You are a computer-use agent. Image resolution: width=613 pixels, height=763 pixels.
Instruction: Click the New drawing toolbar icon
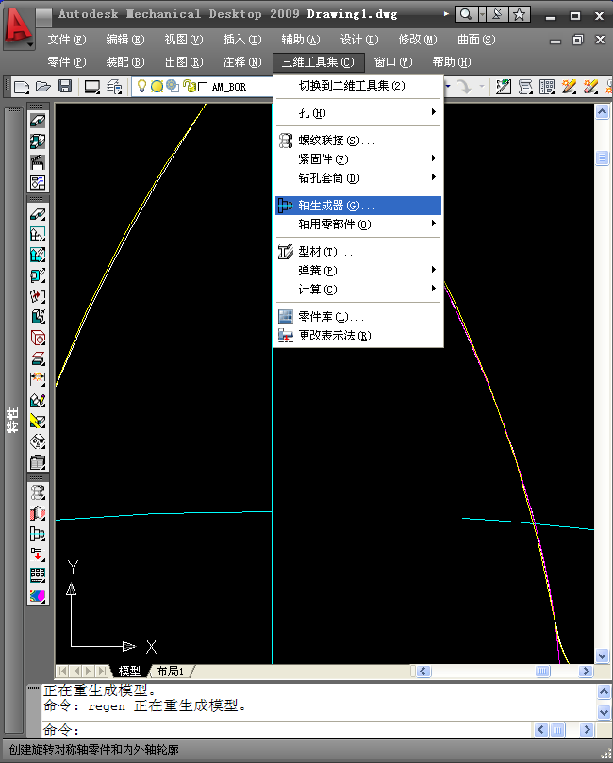(x=22, y=87)
